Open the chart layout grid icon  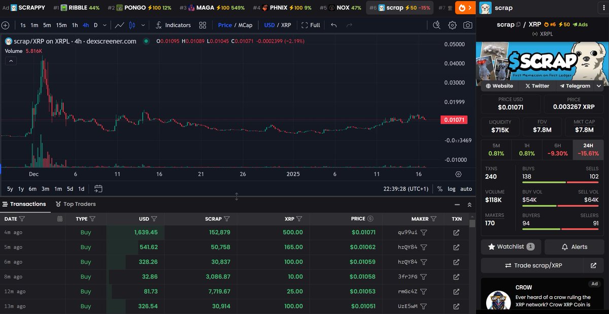point(202,25)
